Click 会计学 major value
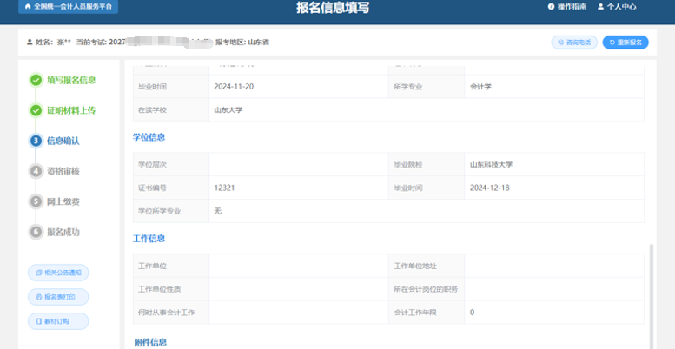675x349 pixels. click(481, 87)
